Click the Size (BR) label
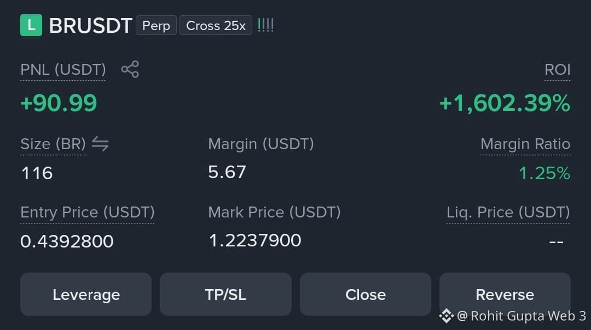 (x=53, y=144)
